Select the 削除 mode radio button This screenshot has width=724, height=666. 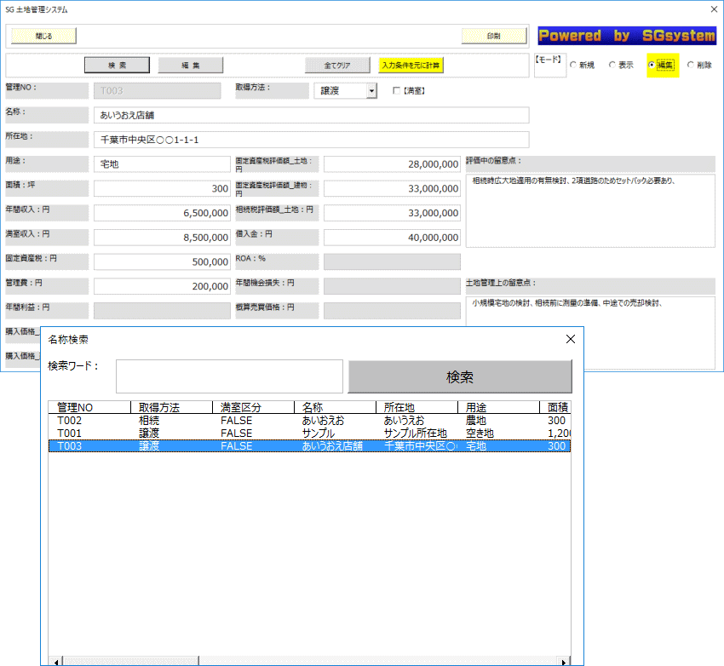tap(691, 66)
